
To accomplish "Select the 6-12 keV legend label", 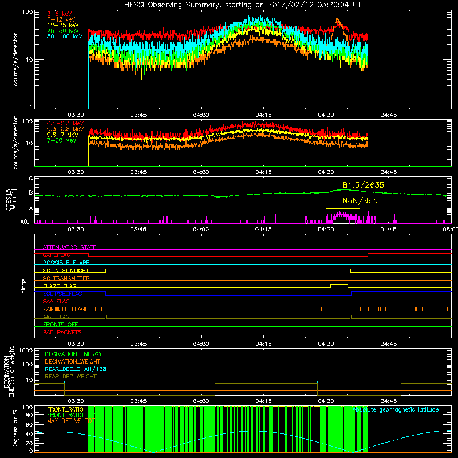I will point(61,19).
